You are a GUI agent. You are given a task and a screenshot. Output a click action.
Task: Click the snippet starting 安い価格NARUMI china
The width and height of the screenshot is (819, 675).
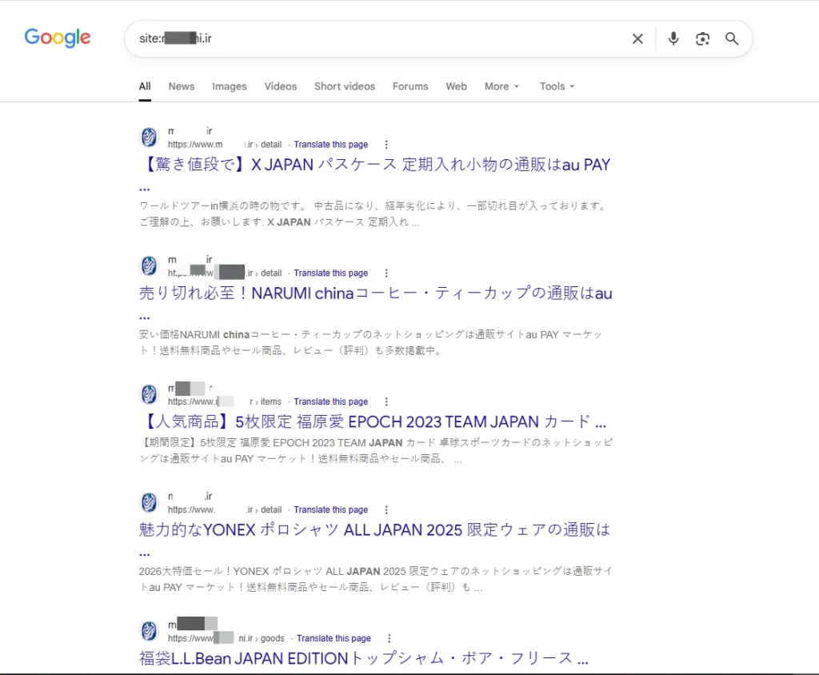coord(371,343)
